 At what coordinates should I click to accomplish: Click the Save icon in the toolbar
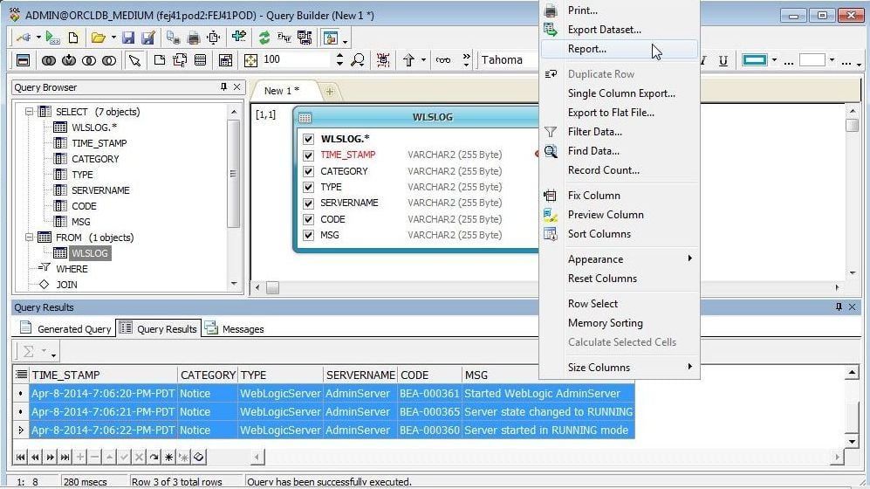pyautogui.click(x=128, y=38)
